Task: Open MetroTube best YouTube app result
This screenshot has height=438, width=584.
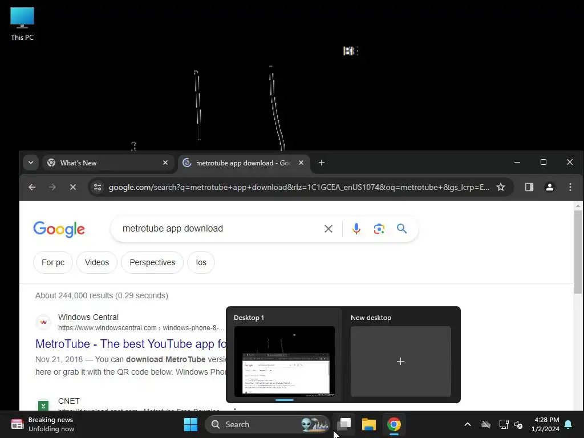Action: pos(131,344)
